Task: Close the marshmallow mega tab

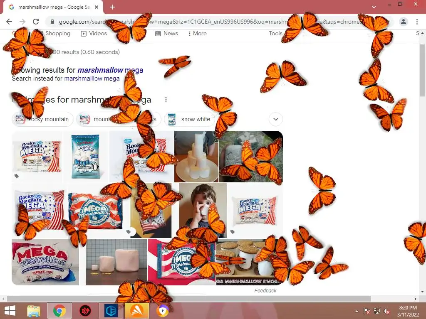Action: click(x=97, y=7)
